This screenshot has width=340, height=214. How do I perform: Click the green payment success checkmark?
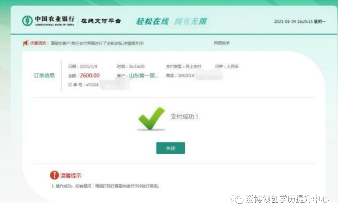point(151,118)
